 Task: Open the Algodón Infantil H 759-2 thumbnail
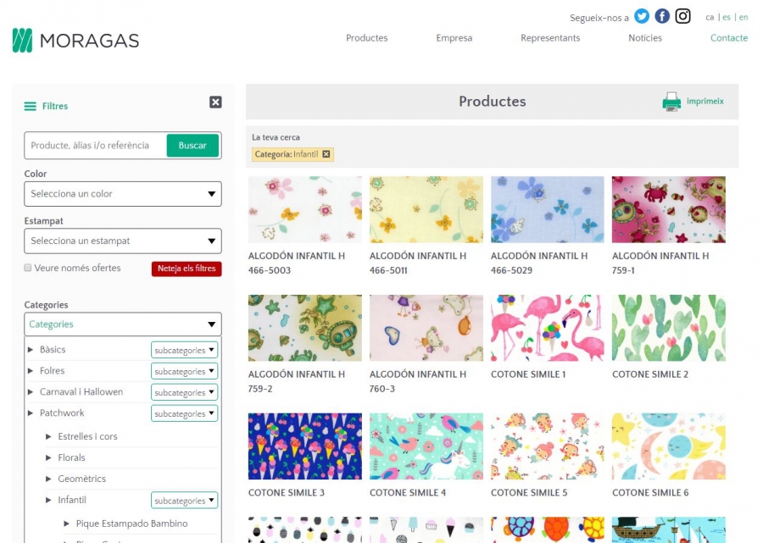[x=305, y=328]
